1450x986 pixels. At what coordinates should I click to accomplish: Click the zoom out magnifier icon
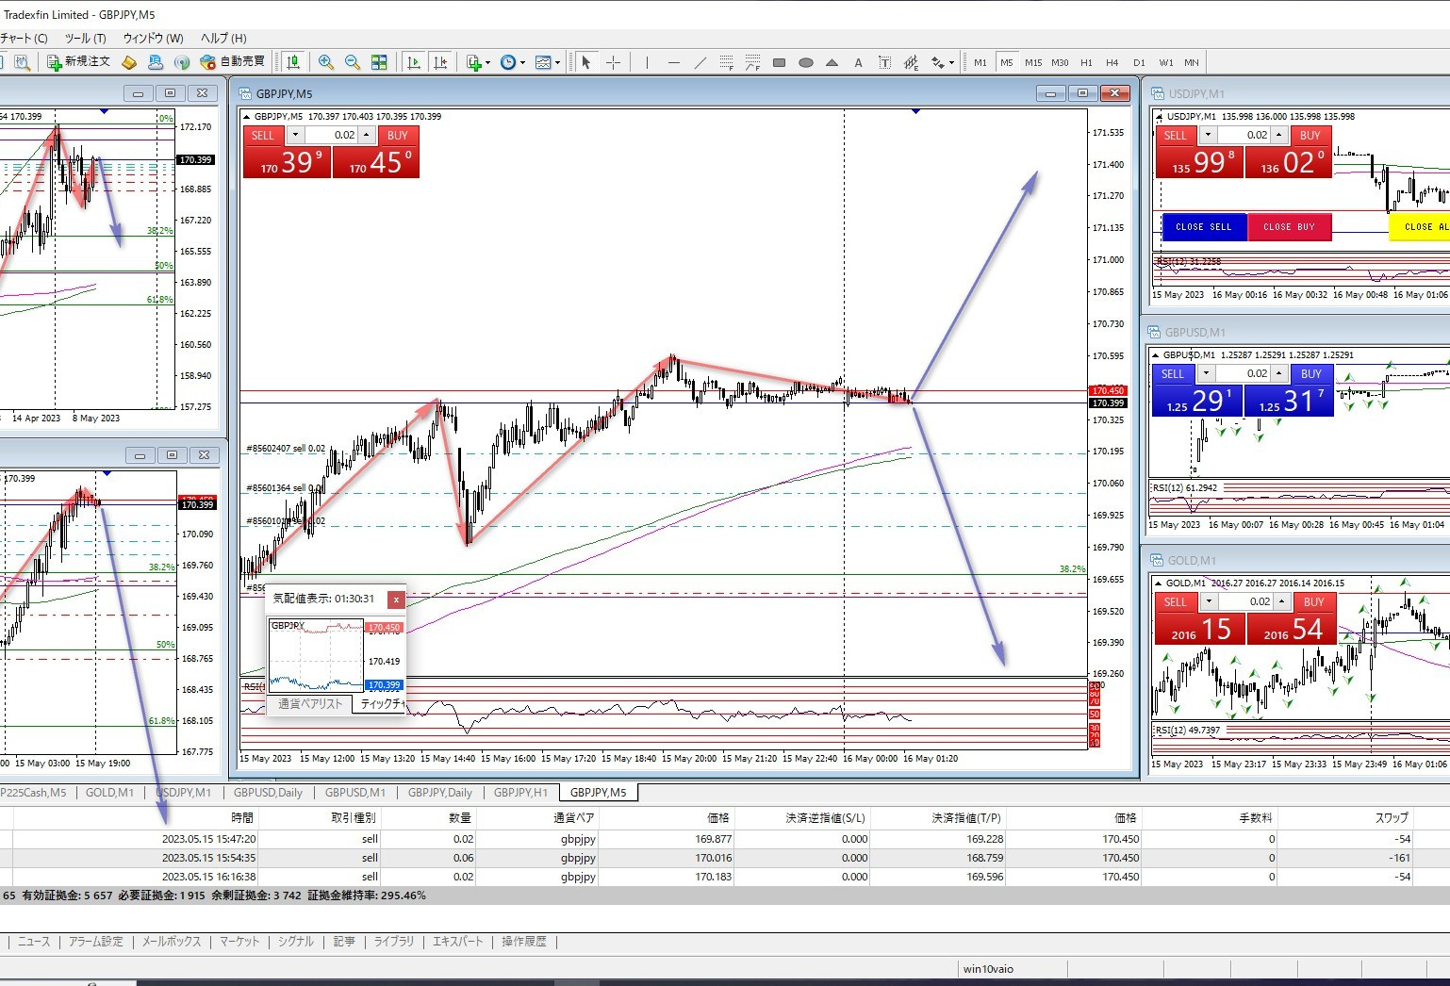pos(353,62)
